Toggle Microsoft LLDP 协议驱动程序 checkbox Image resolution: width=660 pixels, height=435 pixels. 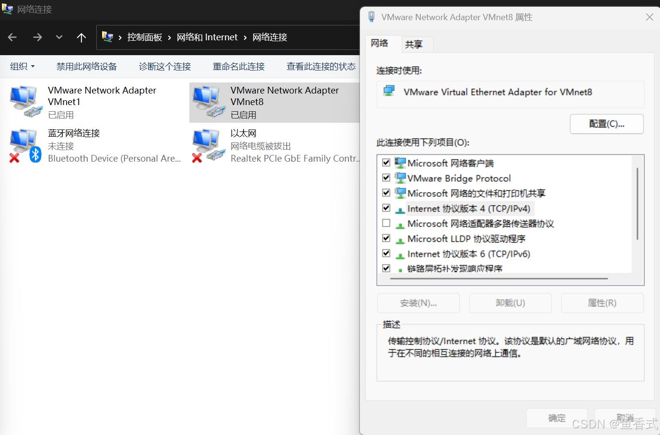coord(386,238)
